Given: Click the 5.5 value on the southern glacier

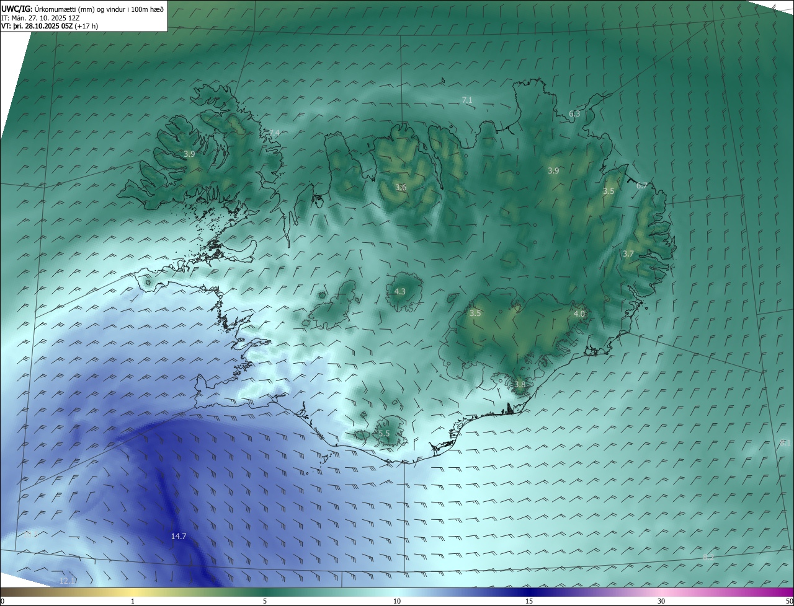Looking at the screenshot, I should 384,433.
